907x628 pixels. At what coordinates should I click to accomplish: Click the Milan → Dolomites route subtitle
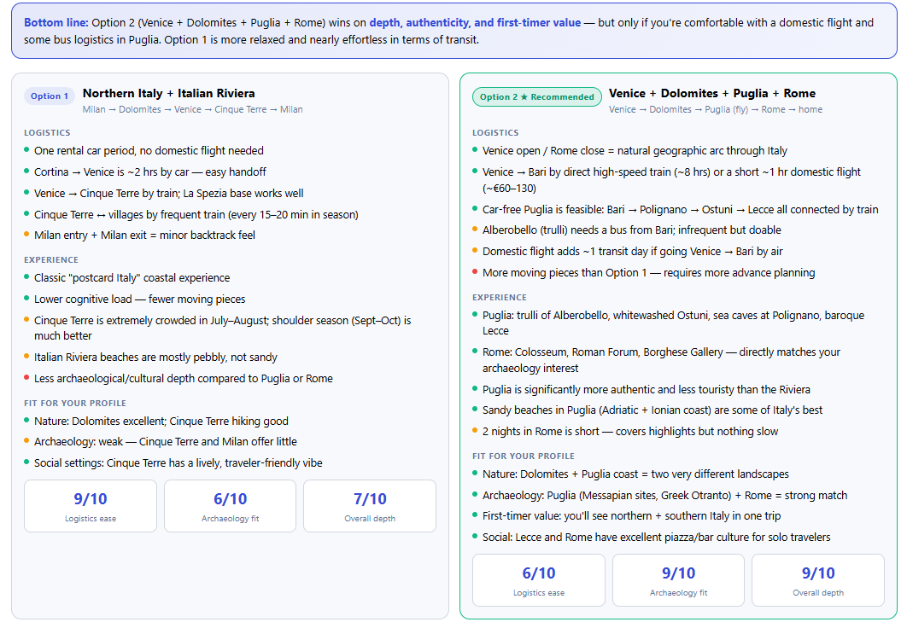193,109
